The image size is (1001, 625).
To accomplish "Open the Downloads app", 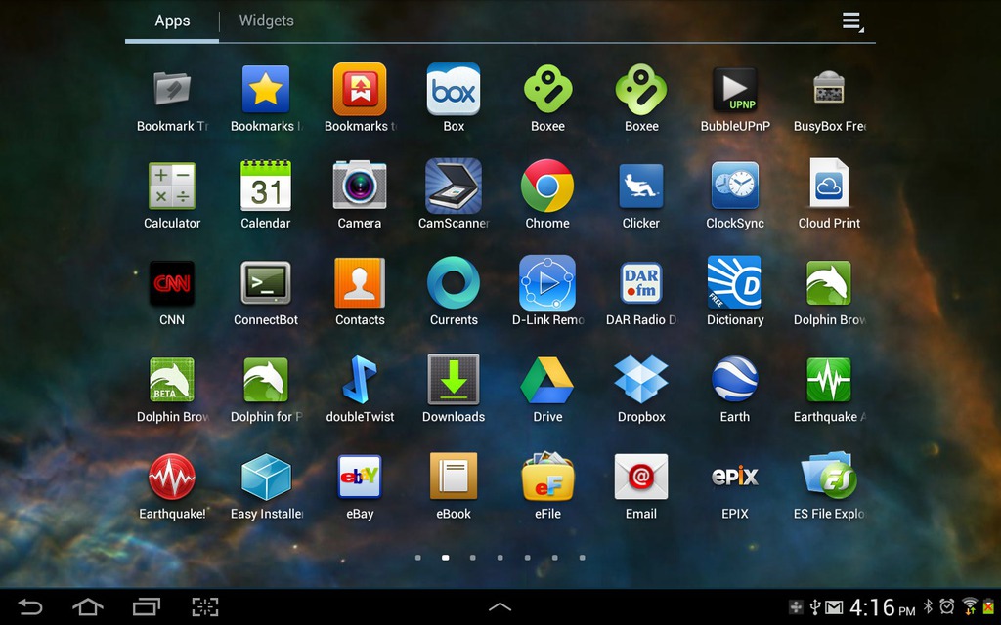I will [x=454, y=380].
